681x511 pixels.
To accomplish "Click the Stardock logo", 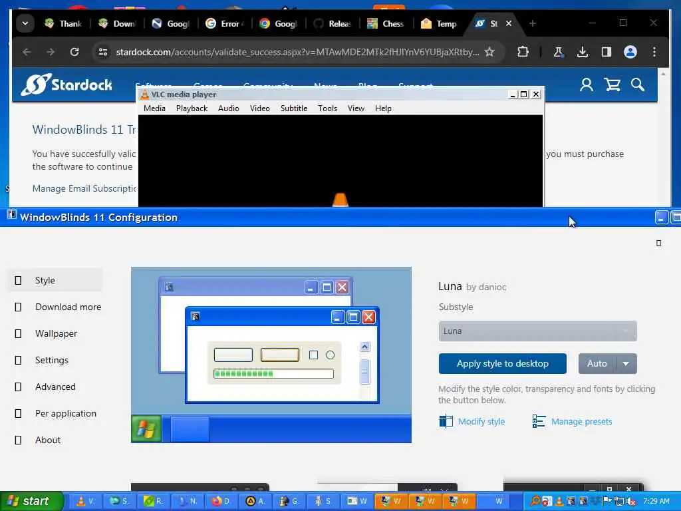I will tap(67, 85).
